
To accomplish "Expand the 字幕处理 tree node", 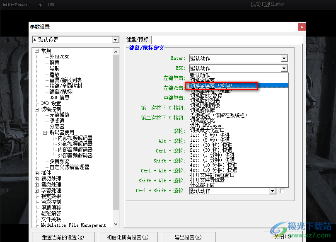I will [36, 191].
